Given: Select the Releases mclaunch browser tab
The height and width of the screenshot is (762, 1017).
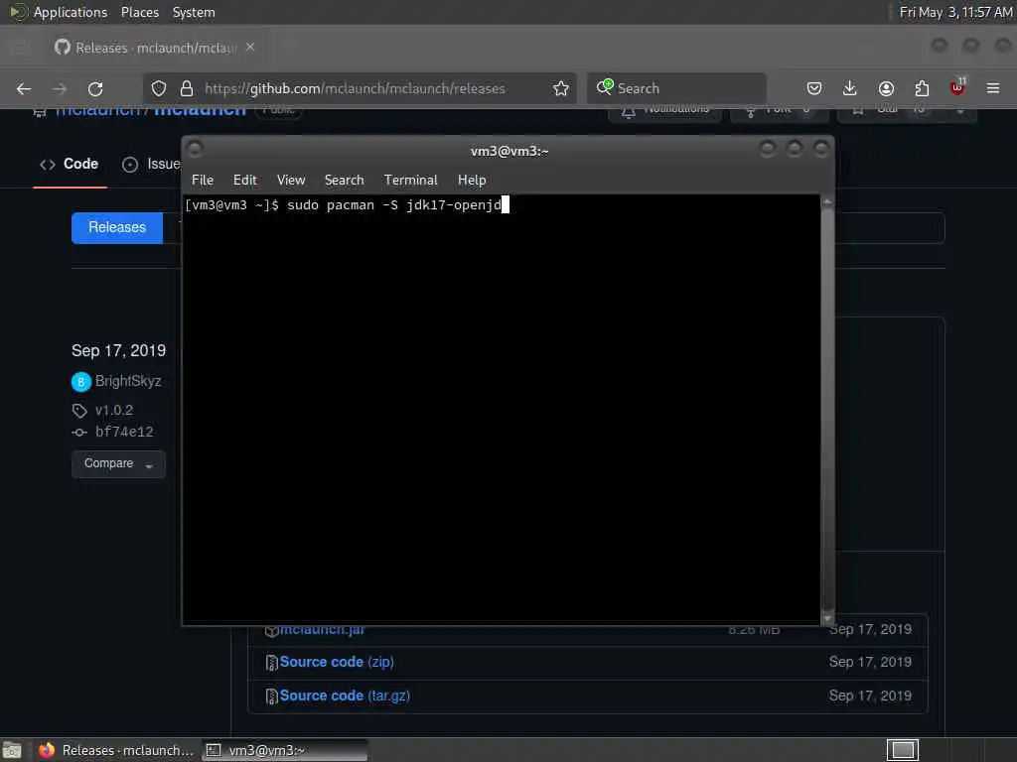Looking at the screenshot, I should pos(154,48).
